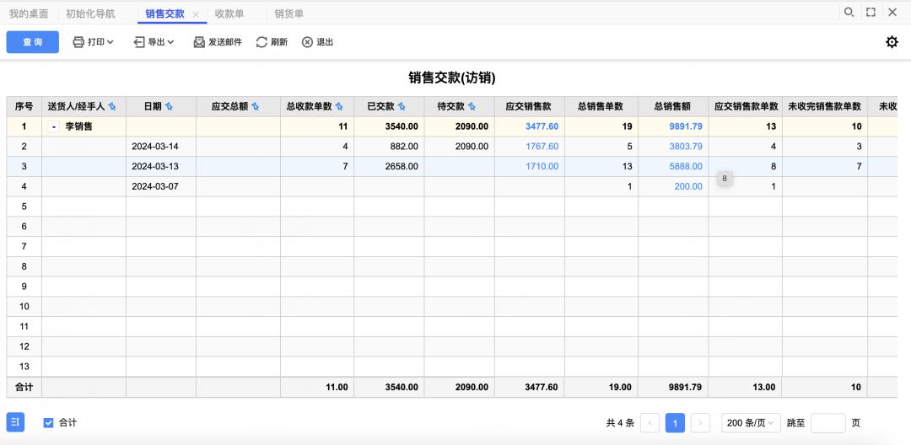Click the 未收完销售款单数 column header
911x445 pixels.
point(824,107)
